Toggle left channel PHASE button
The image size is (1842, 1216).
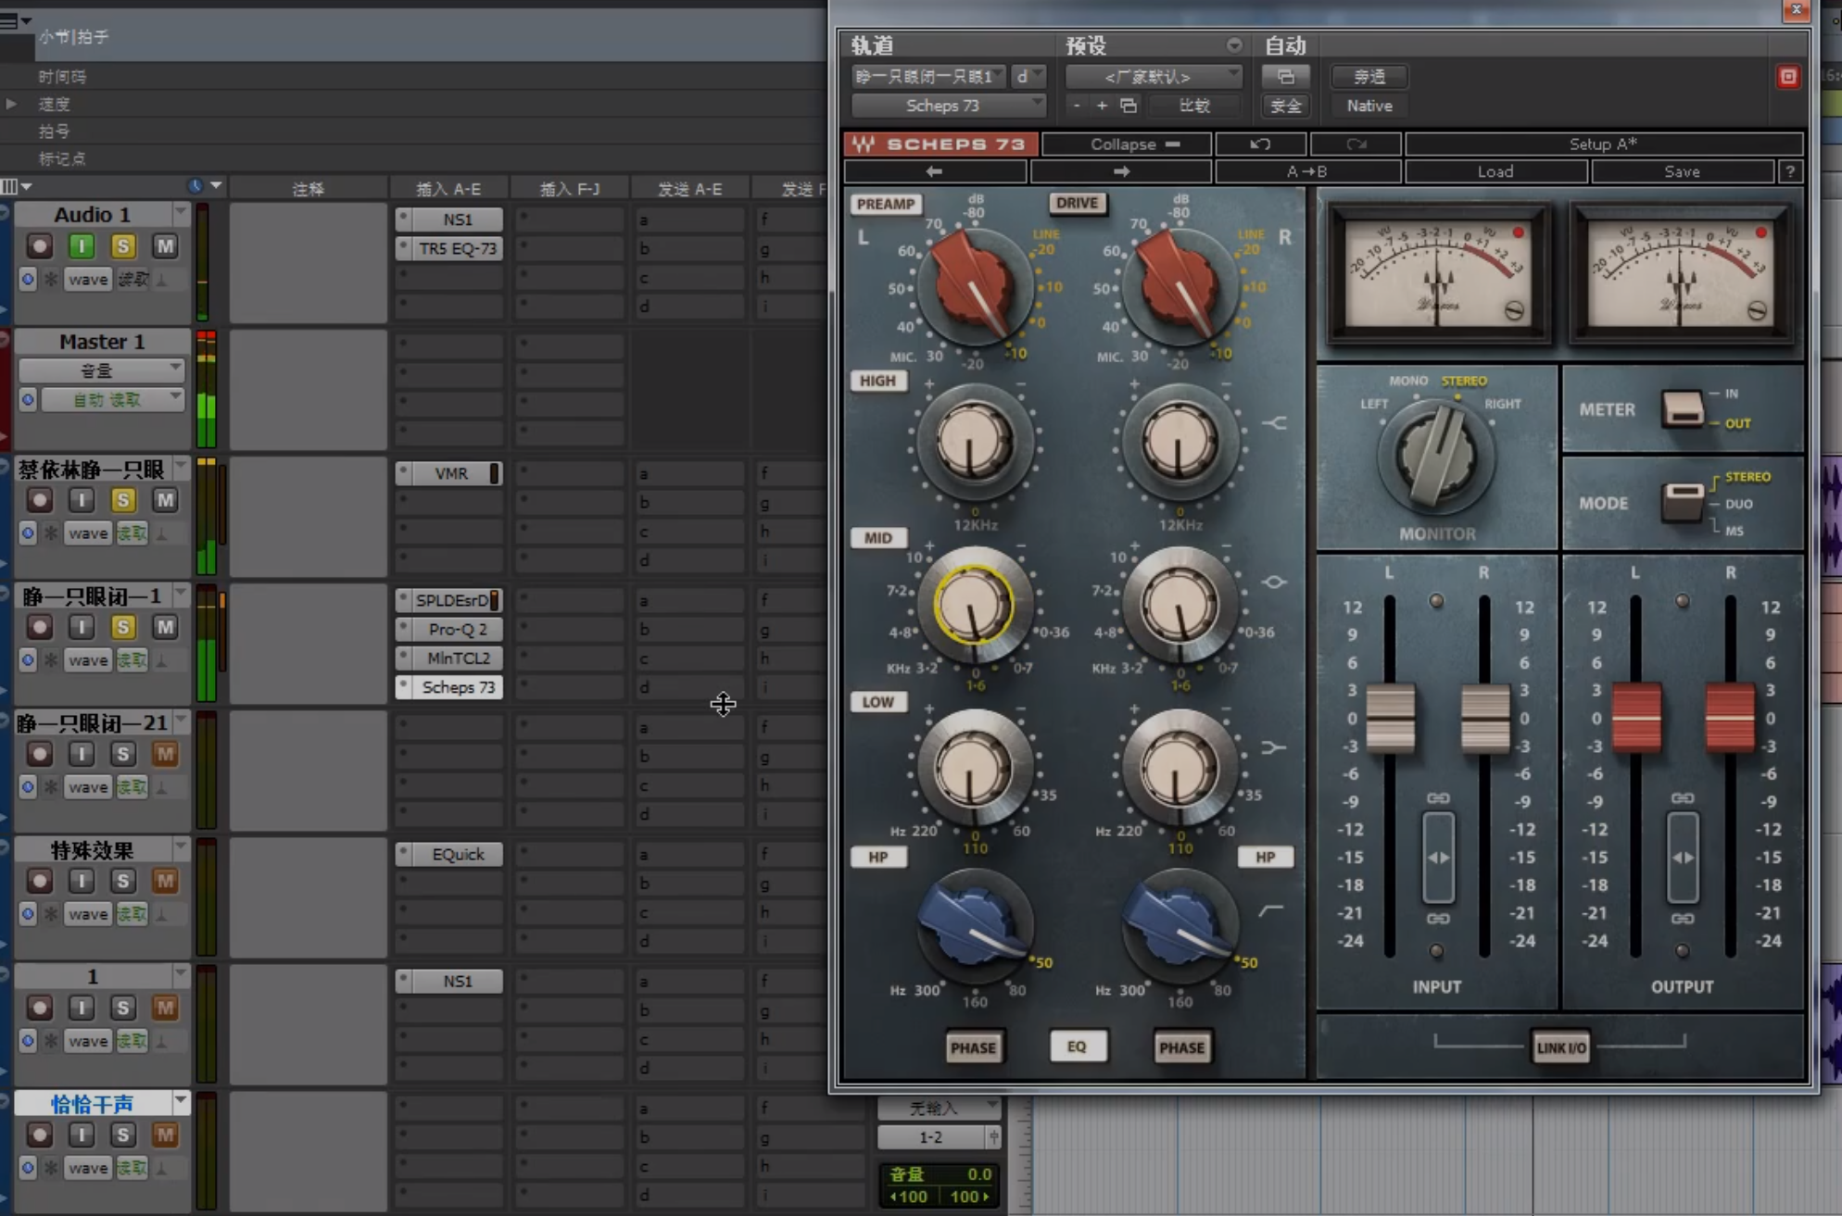[x=973, y=1047]
